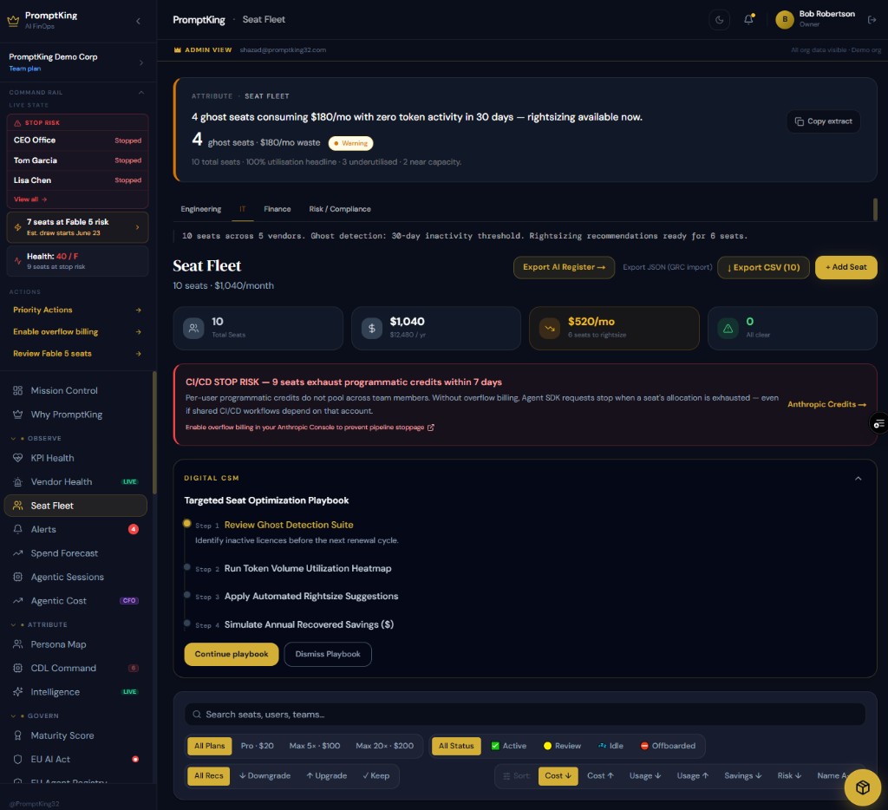The height and width of the screenshot is (810, 888).
Task: Click Add Seat button
Action: (x=846, y=267)
